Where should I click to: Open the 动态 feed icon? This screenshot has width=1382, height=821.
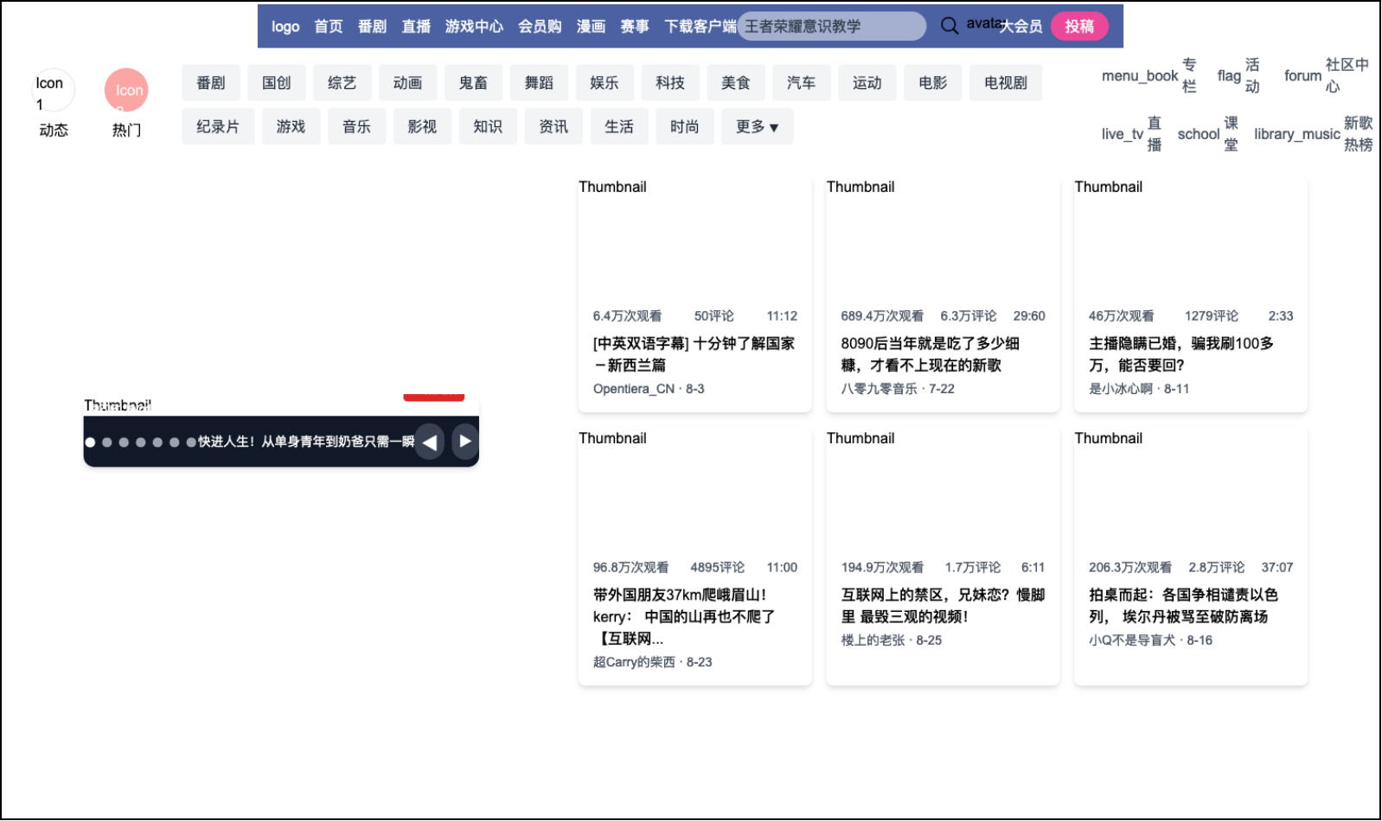[x=53, y=92]
